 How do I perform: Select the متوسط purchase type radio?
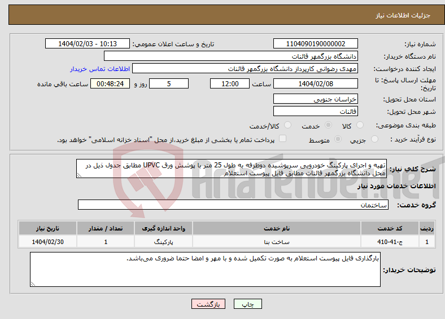[x=338, y=139]
